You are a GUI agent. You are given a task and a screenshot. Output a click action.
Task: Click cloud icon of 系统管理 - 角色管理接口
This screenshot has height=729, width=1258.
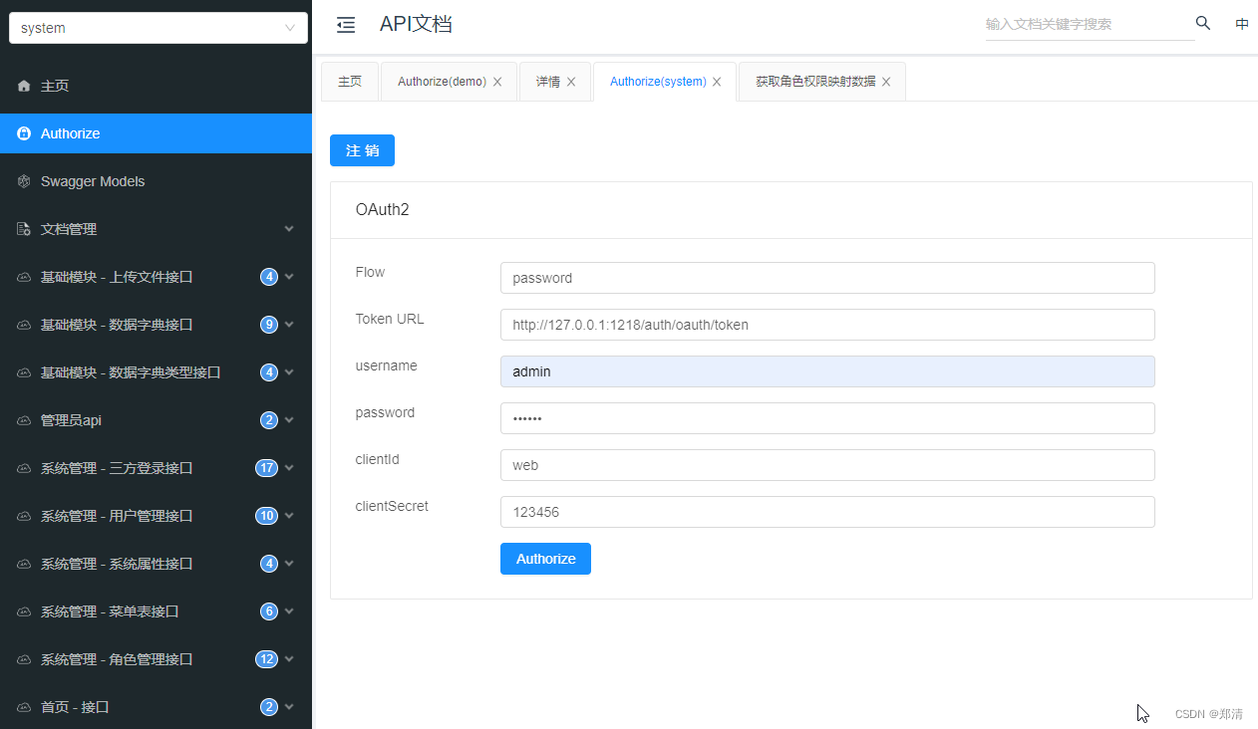[24, 660]
